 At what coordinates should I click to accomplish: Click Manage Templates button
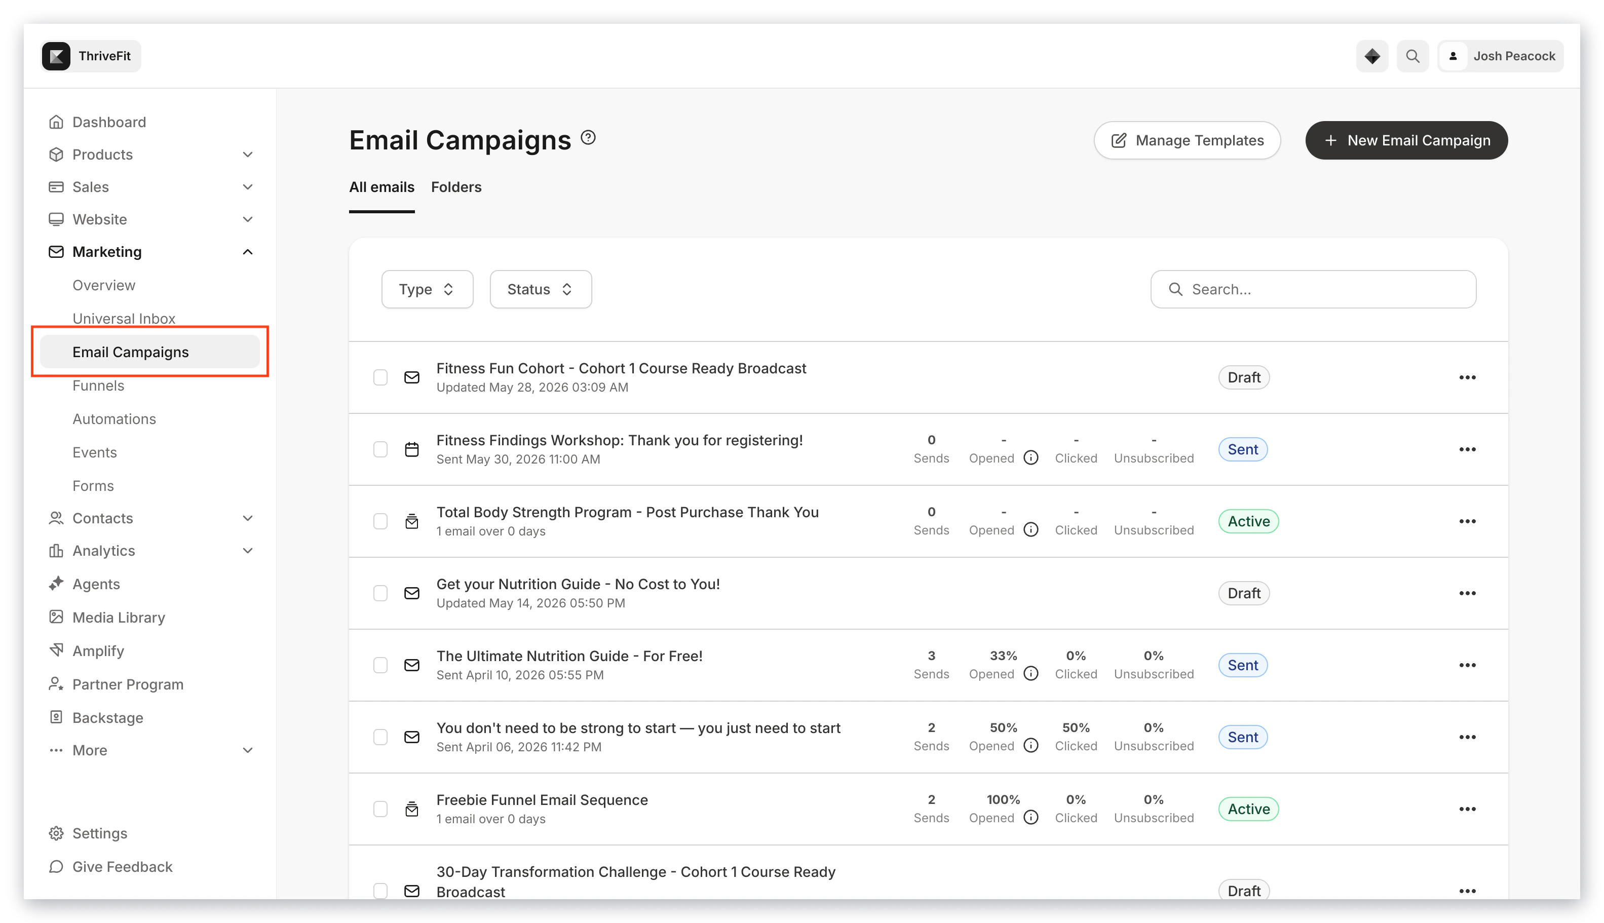pyautogui.click(x=1187, y=140)
